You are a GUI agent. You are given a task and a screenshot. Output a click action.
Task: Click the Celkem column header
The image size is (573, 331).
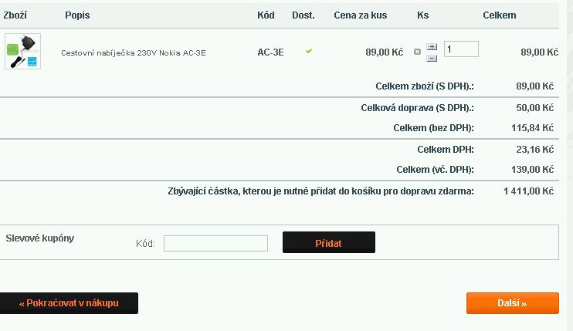pyautogui.click(x=500, y=15)
